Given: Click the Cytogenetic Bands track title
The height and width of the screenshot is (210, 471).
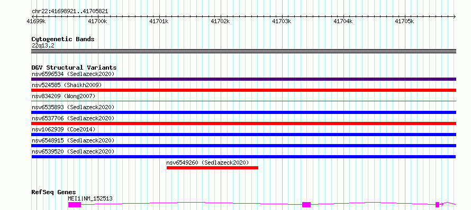Looking at the screenshot, I should [x=63, y=39].
